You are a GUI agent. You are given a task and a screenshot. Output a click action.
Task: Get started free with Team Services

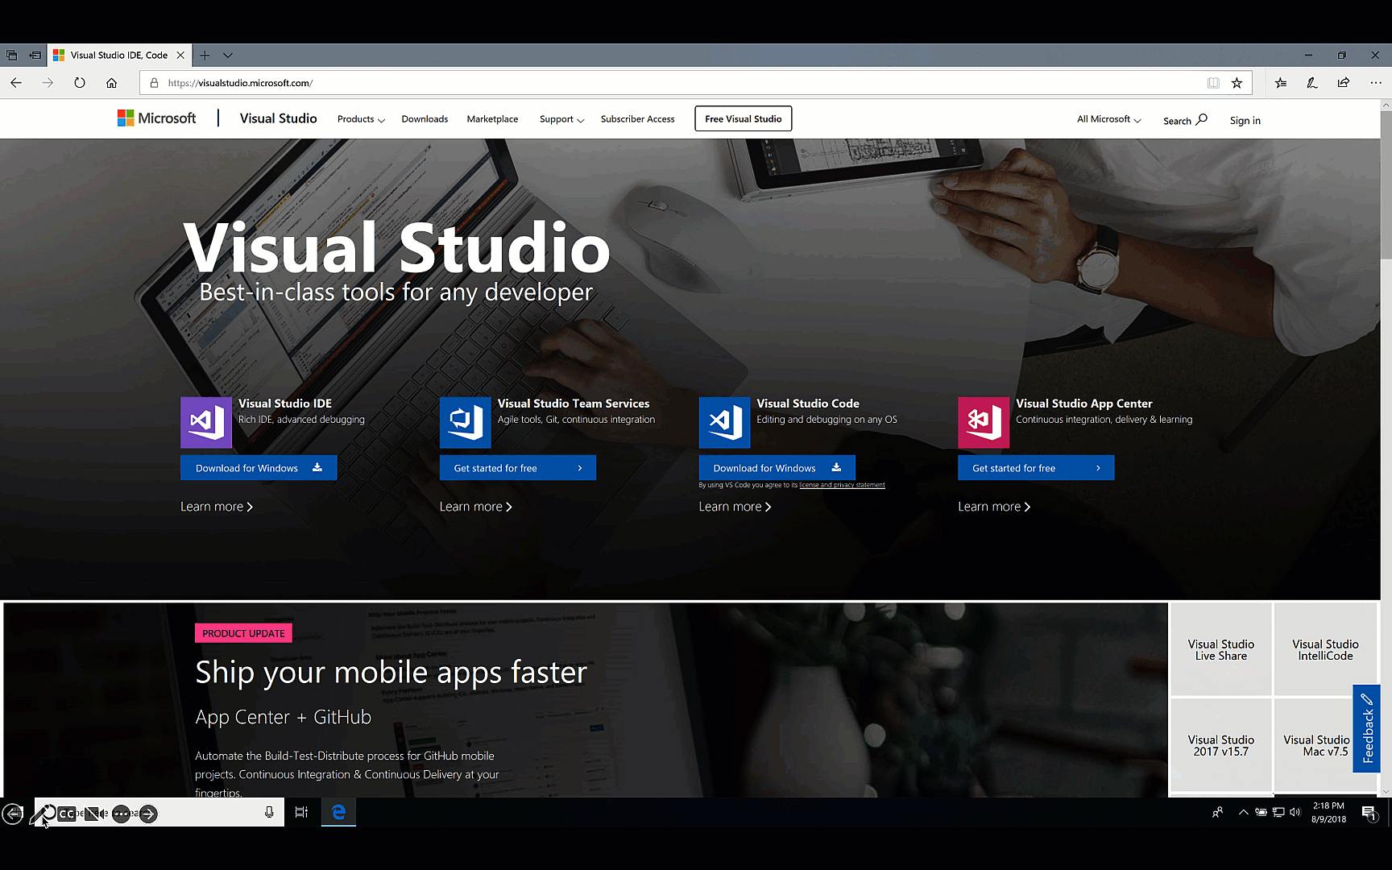click(518, 468)
